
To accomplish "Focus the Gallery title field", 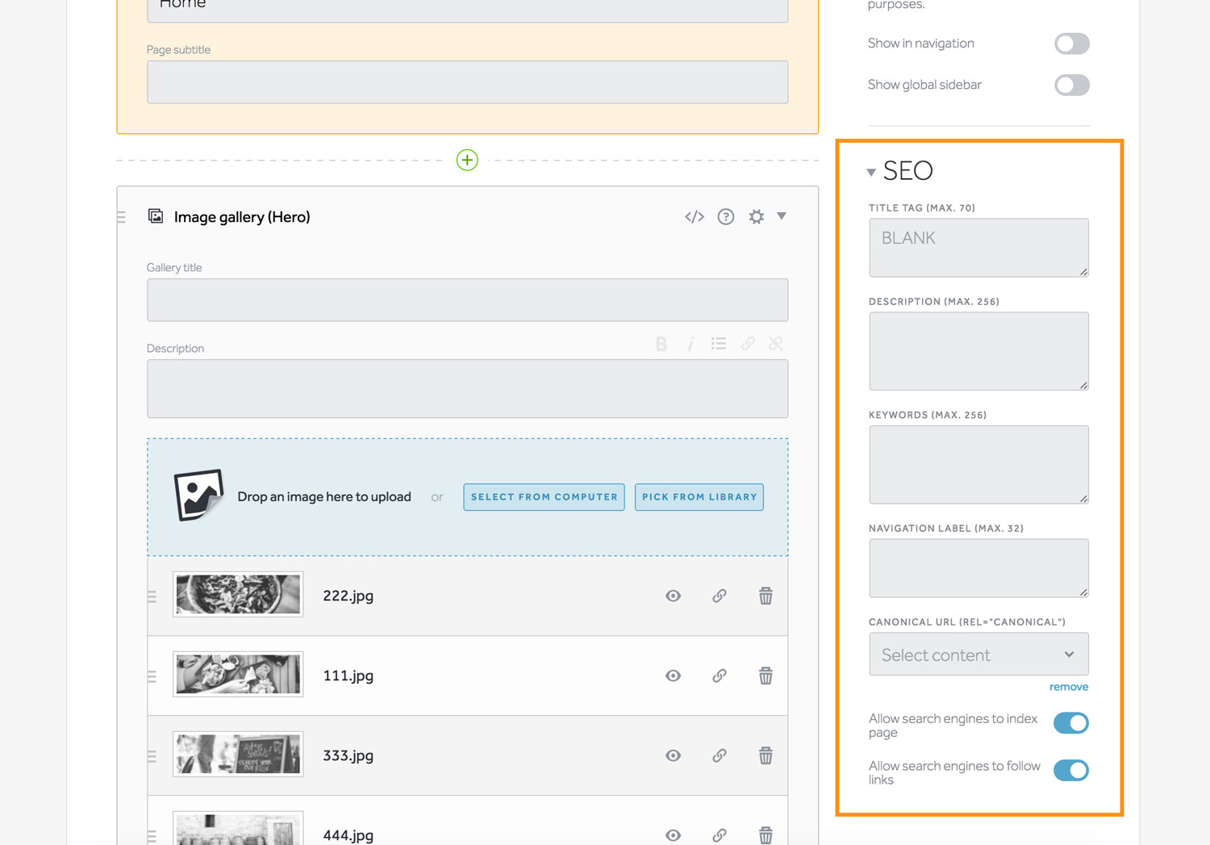I will click(467, 300).
